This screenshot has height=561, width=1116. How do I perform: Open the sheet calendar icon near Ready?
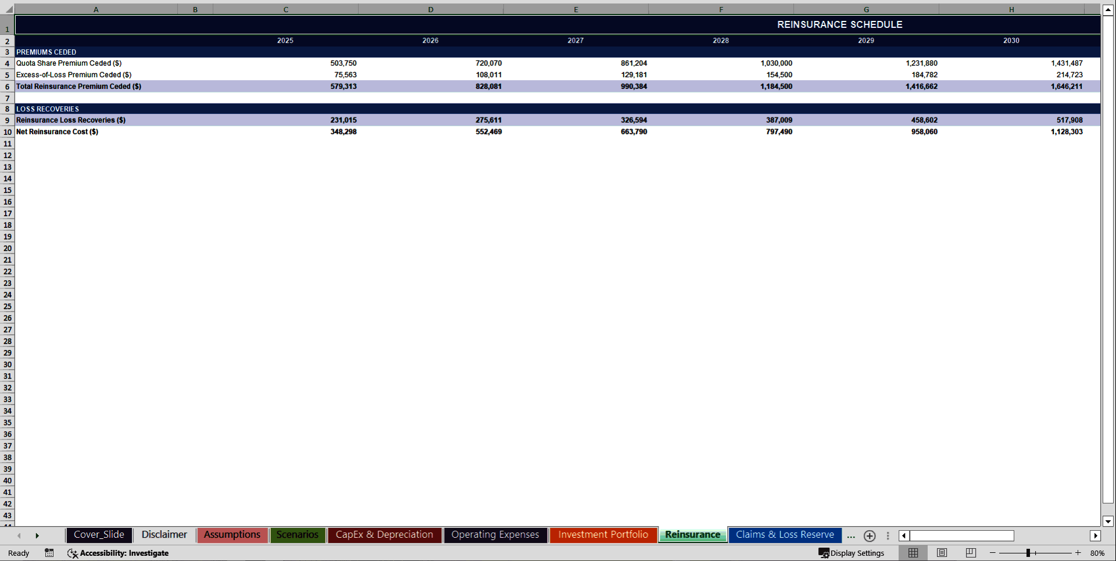[49, 553]
